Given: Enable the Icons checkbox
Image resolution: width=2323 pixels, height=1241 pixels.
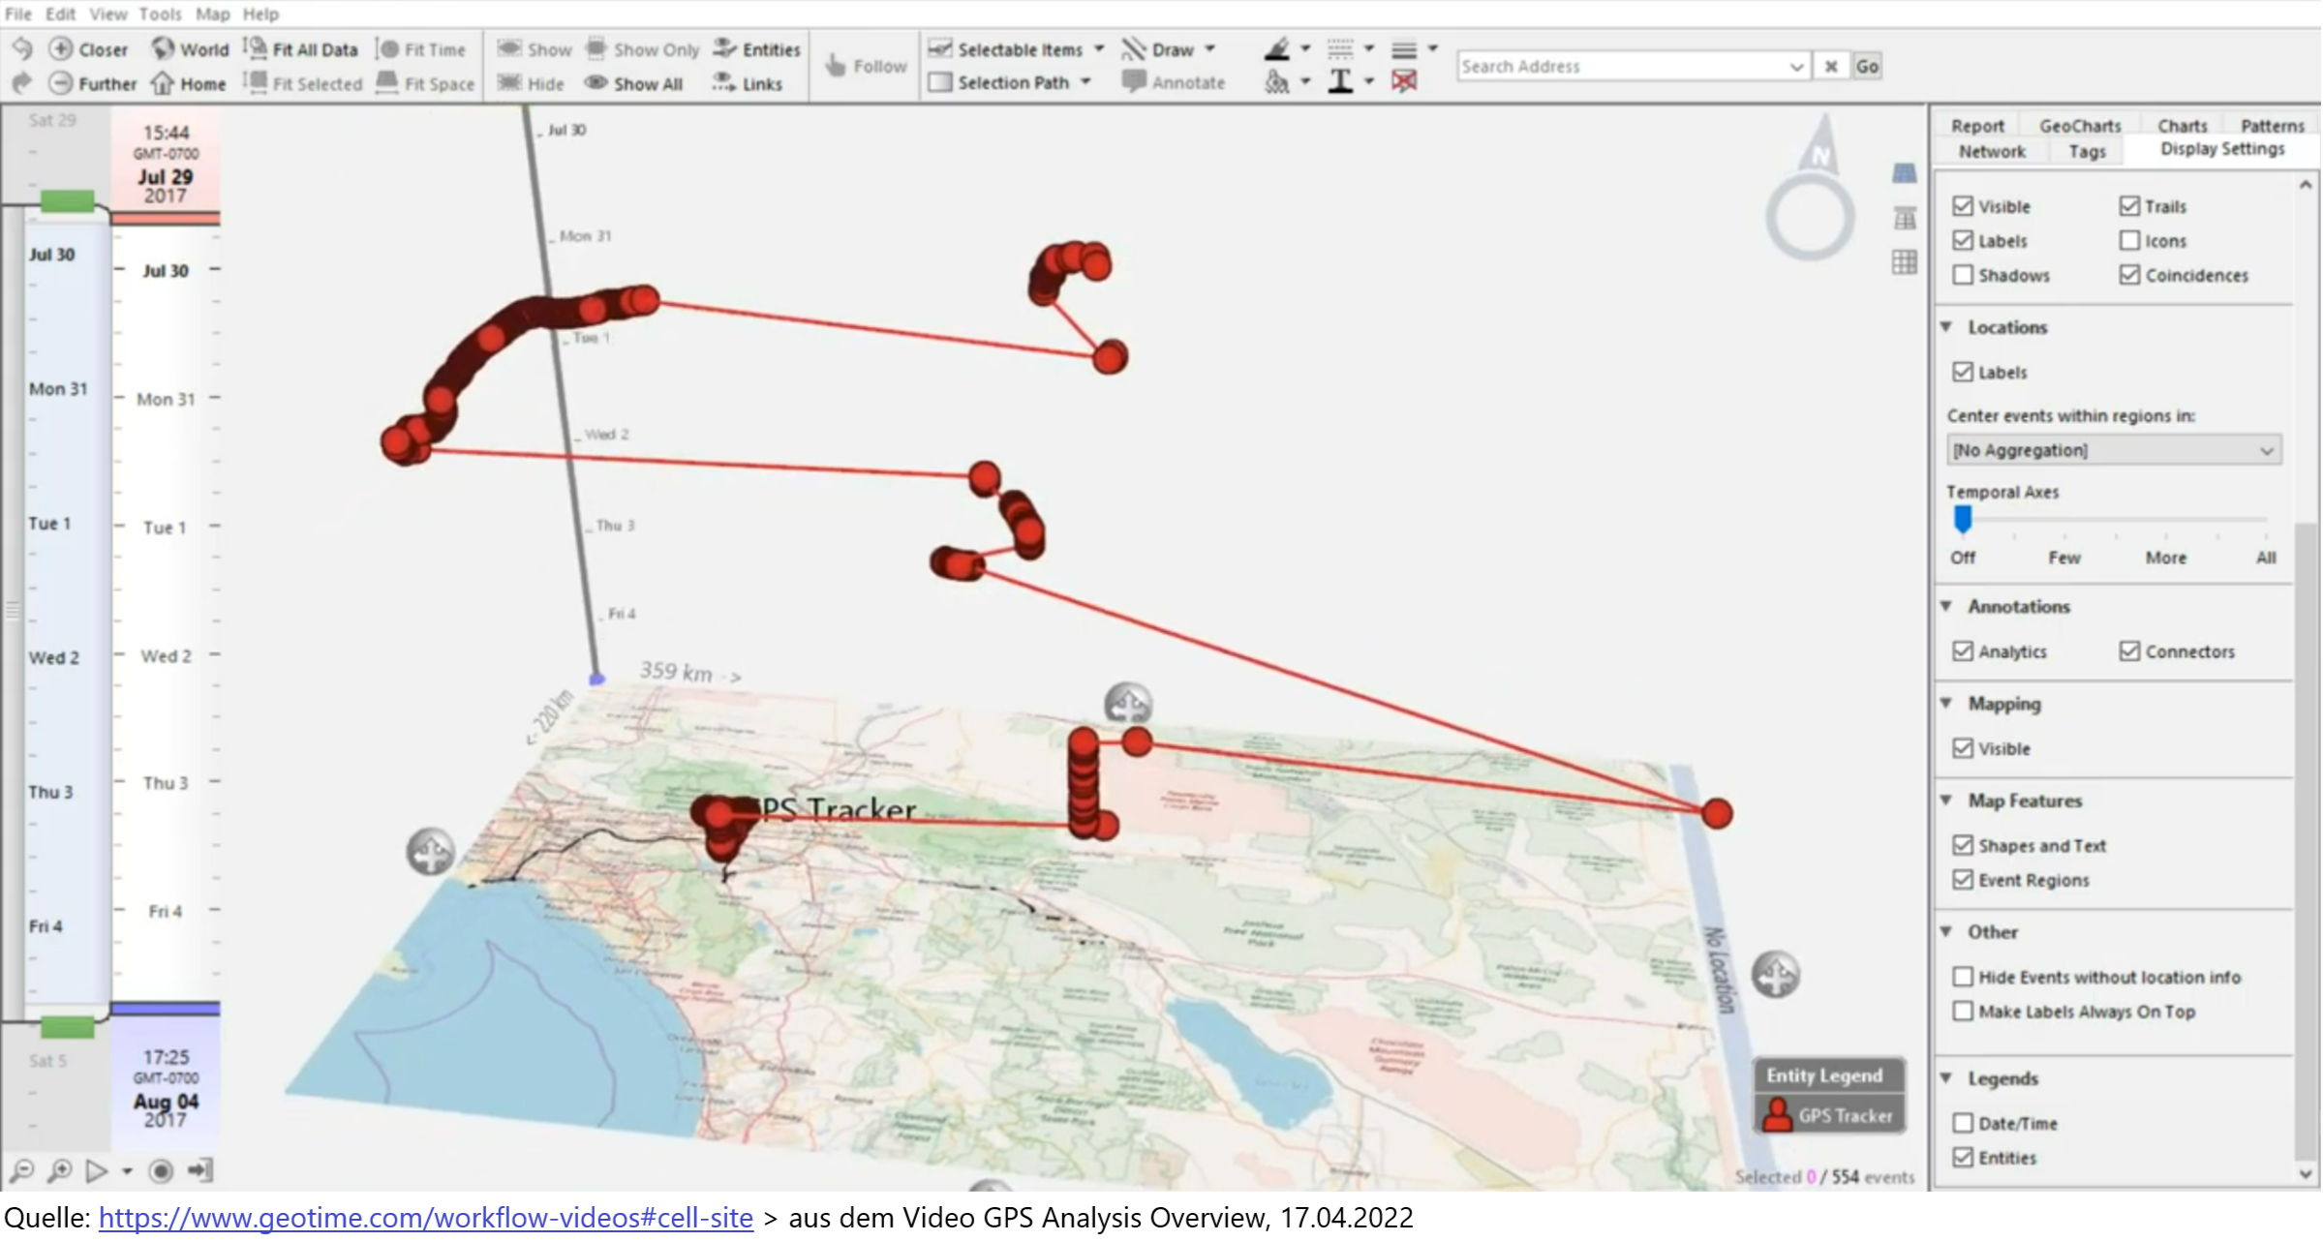Looking at the screenshot, I should click(2129, 241).
